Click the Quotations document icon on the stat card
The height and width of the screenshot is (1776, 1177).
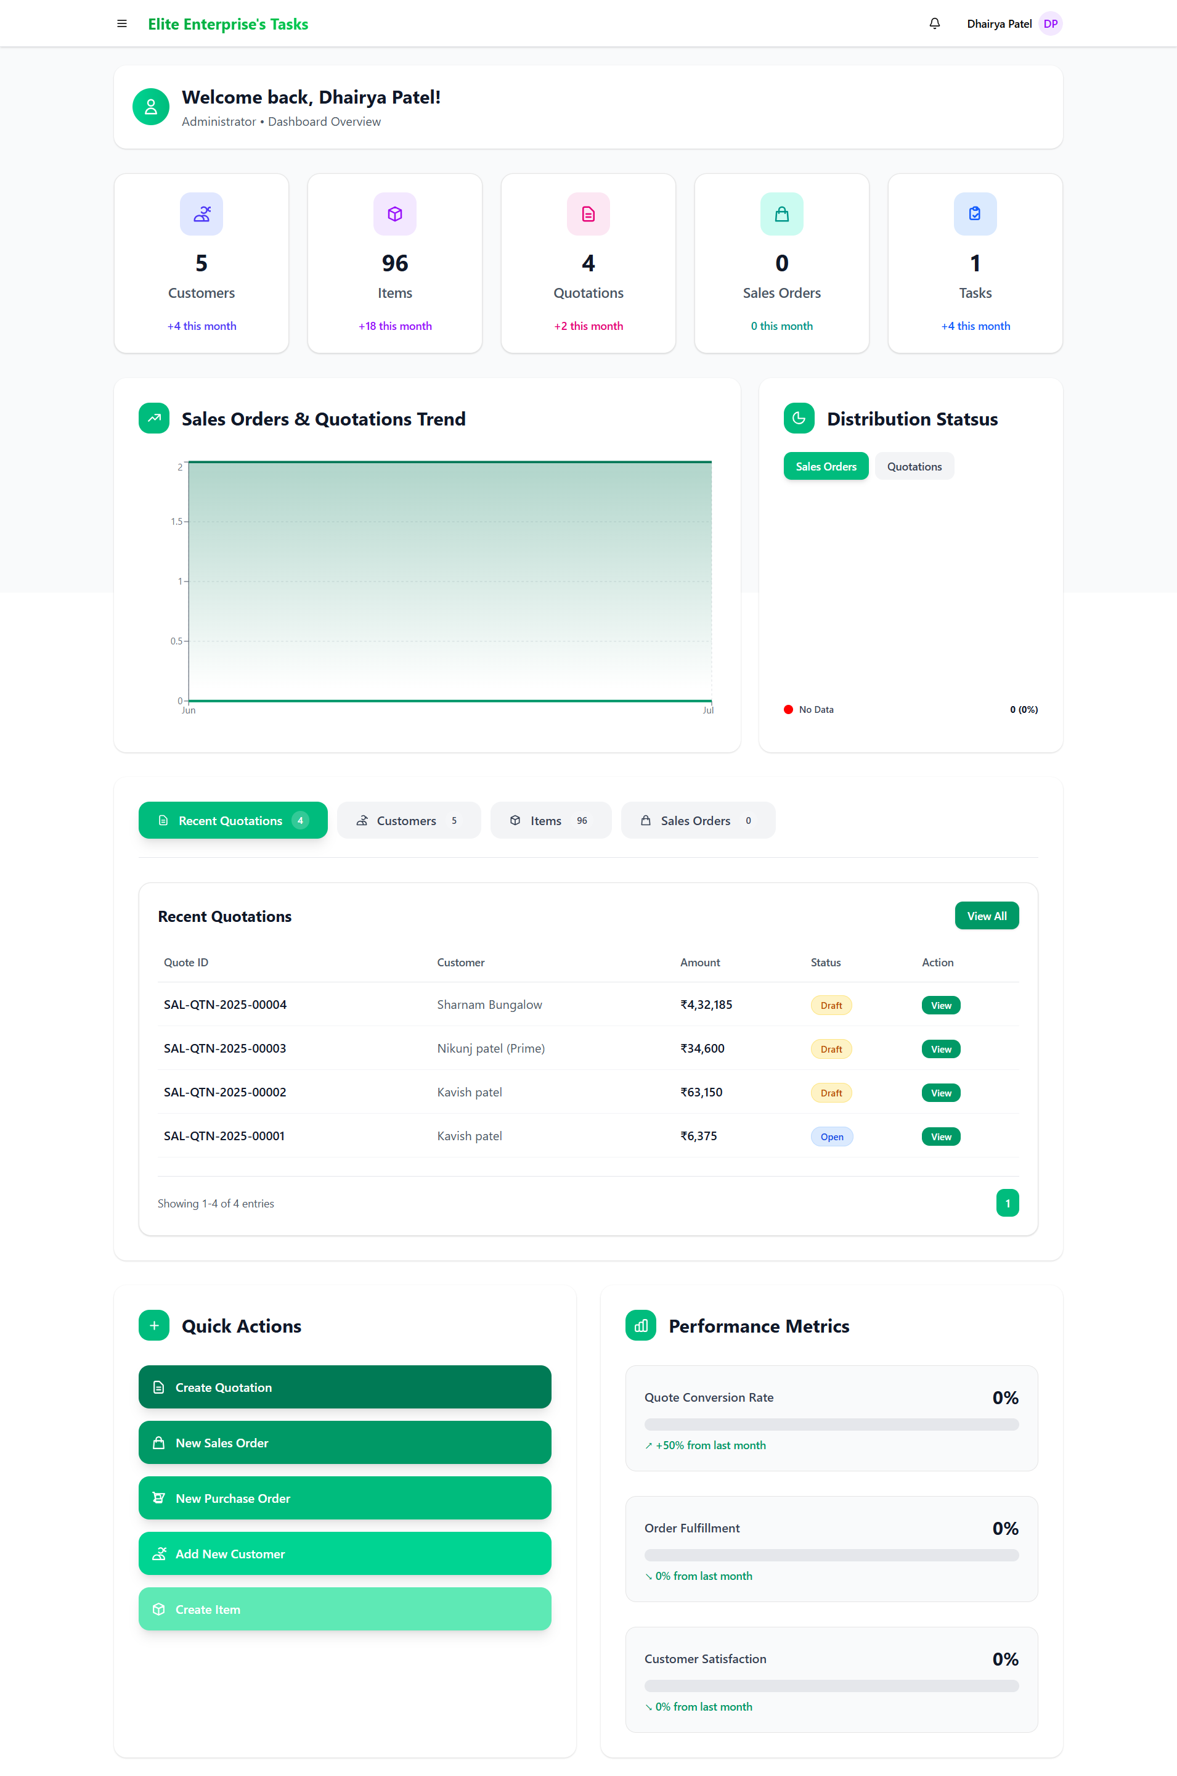(x=588, y=214)
